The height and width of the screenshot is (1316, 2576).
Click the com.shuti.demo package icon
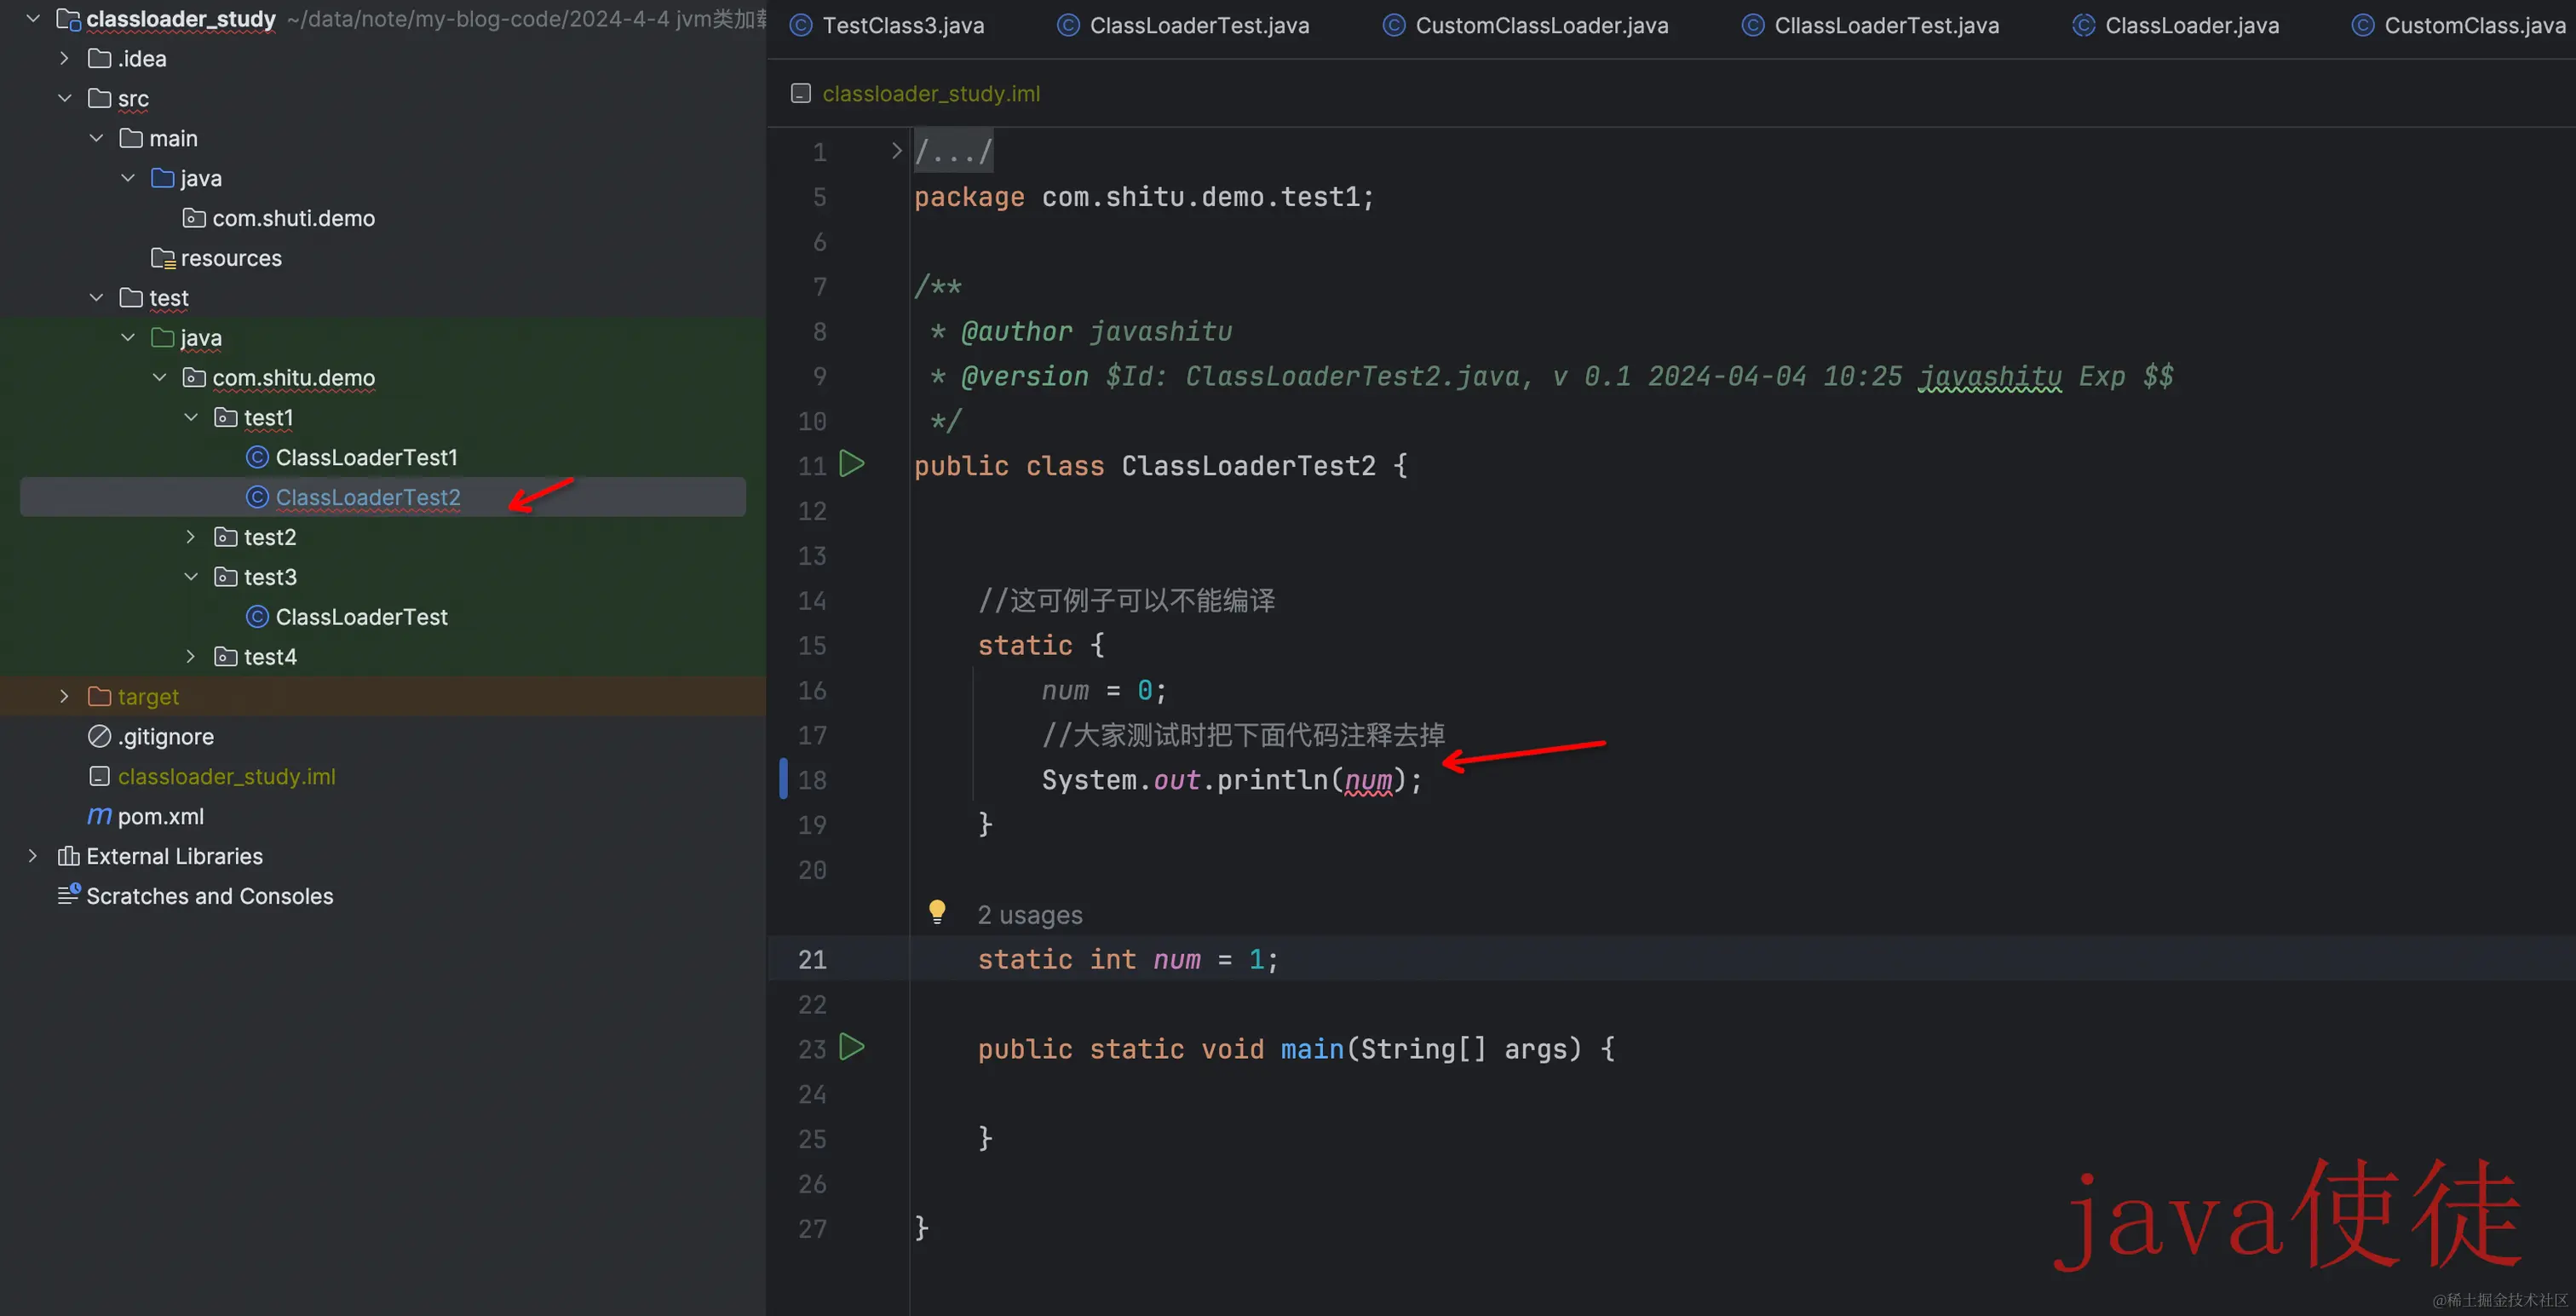194,218
